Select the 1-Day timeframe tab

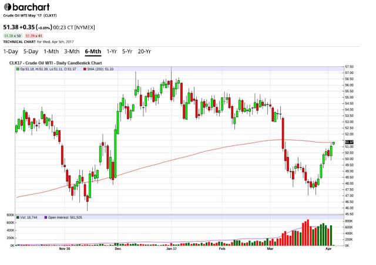click(x=11, y=51)
